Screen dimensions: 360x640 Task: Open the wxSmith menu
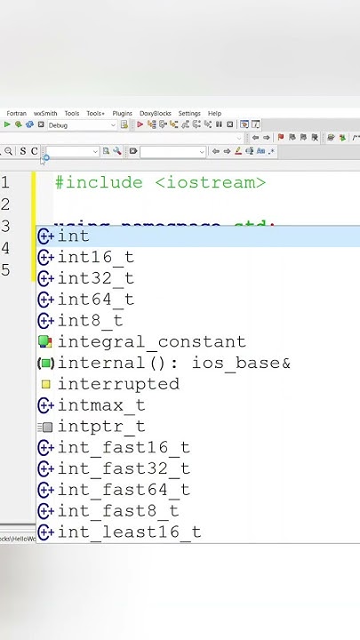(45, 114)
